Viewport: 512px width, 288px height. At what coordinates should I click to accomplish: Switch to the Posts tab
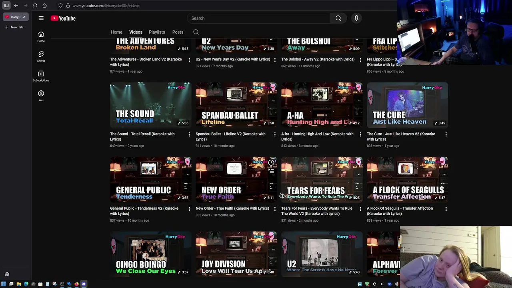tap(178, 32)
